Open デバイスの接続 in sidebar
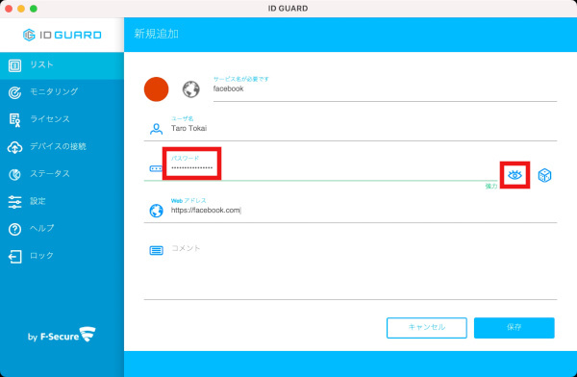This screenshot has width=577, height=377. click(x=62, y=146)
